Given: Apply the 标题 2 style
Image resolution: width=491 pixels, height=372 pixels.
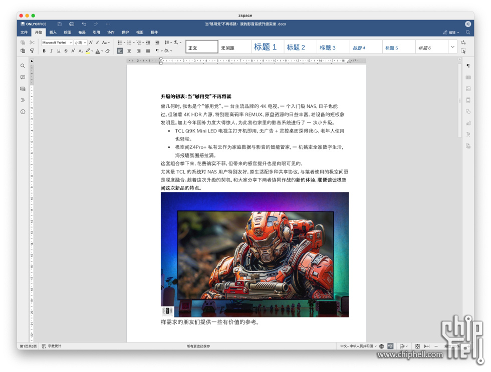Looking at the screenshot, I should (301, 47).
